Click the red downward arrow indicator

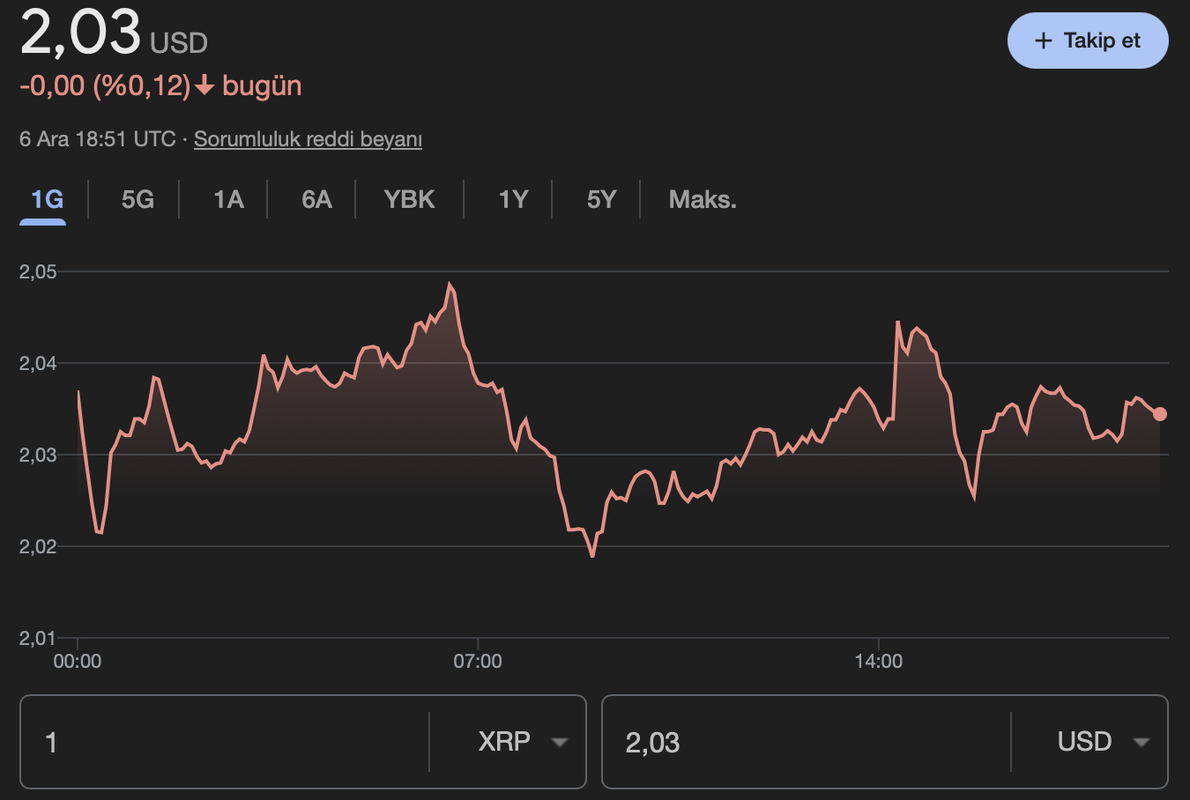click(x=205, y=85)
